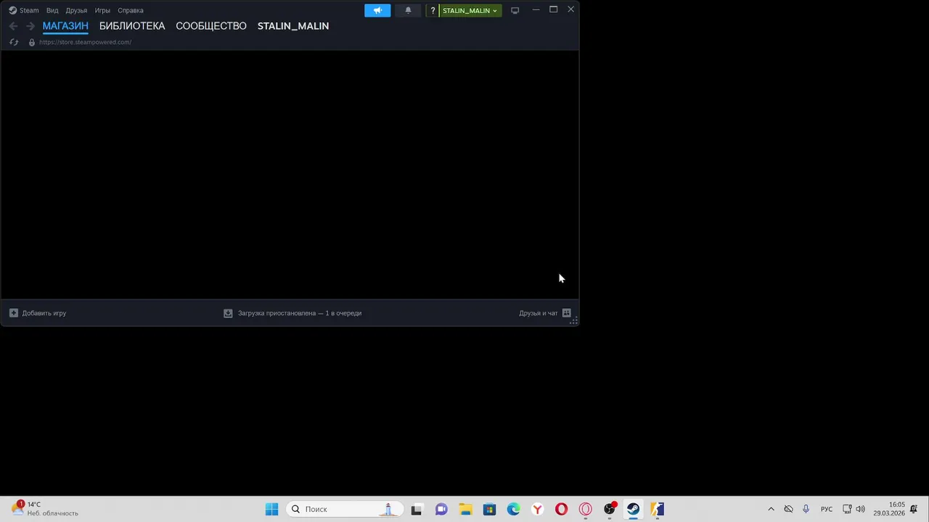Launch Opera from the taskbar
The height and width of the screenshot is (522, 929).
(x=561, y=509)
